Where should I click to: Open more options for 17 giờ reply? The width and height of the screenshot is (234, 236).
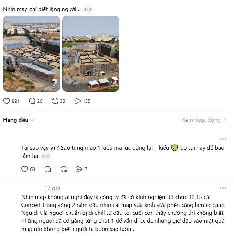223,188
